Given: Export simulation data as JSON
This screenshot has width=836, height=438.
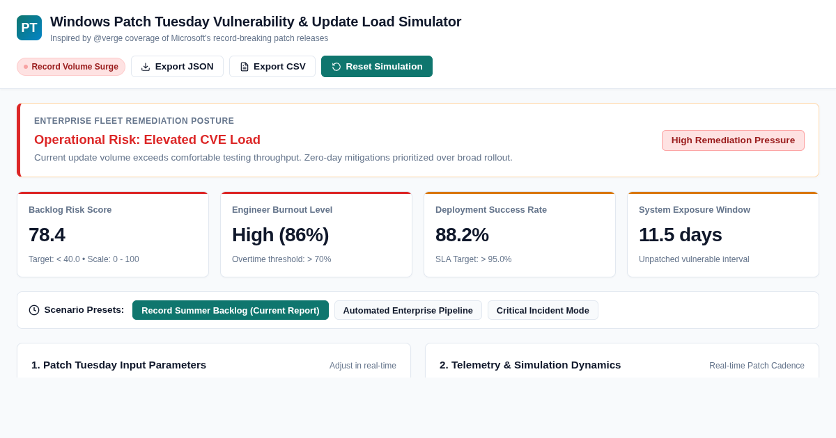Looking at the screenshot, I should (x=177, y=67).
